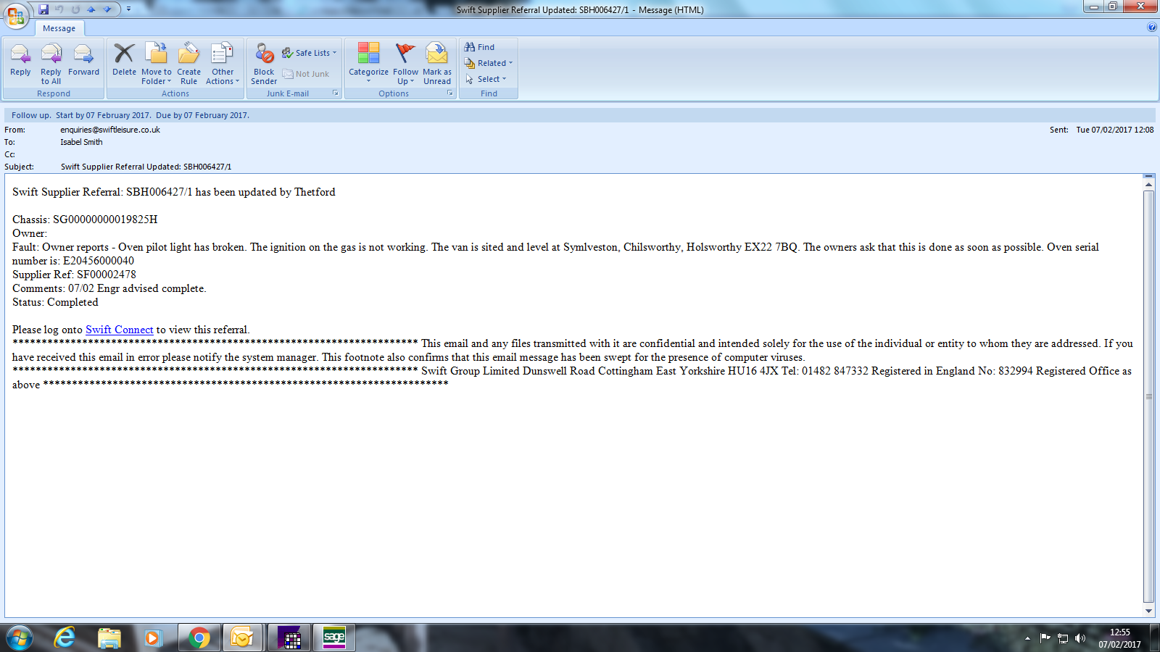This screenshot has width=1160, height=652.
Task: Click the scrollbar down arrow
Action: point(1148,611)
